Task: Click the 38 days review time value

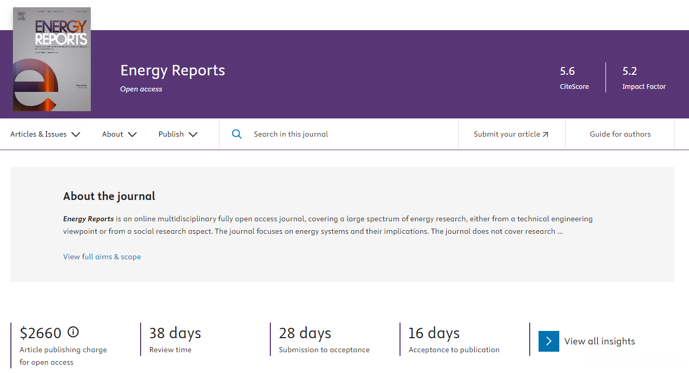Action: 175,333
